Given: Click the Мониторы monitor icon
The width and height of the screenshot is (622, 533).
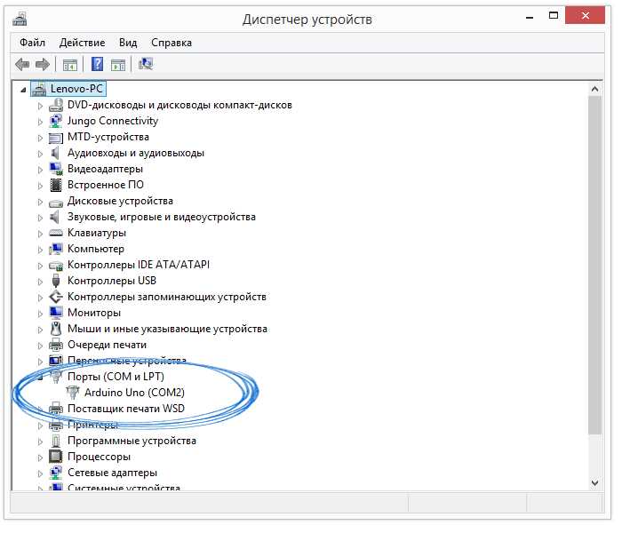Looking at the screenshot, I should click(x=55, y=313).
